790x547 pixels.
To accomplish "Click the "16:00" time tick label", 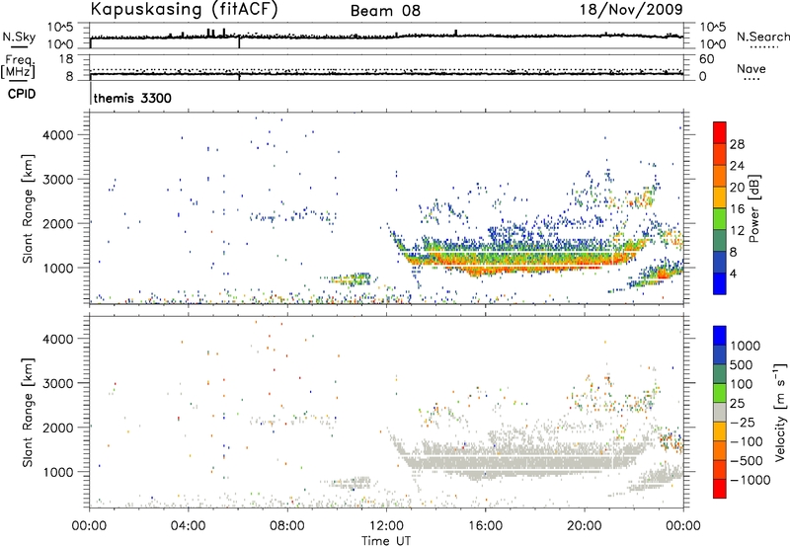I will coord(485,526).
